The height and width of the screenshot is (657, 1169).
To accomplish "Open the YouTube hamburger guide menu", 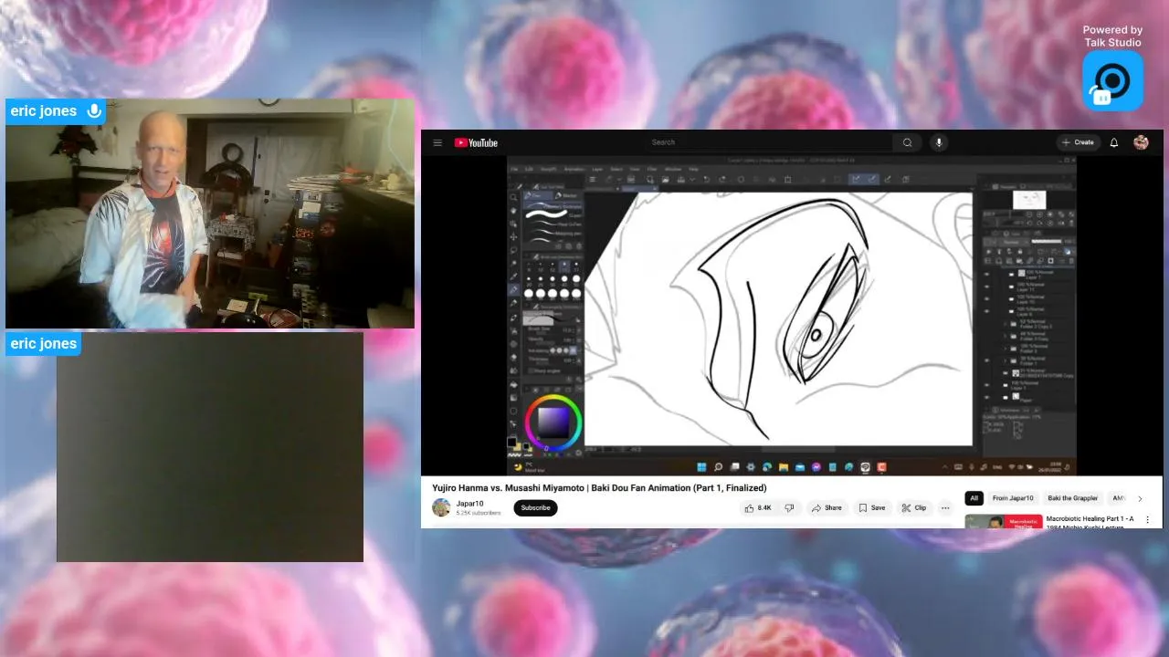I will pyautogui.click(x=437, y=142).
